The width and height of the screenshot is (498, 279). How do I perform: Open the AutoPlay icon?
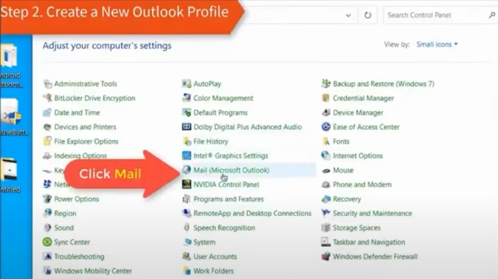click(x=186, y=84)
